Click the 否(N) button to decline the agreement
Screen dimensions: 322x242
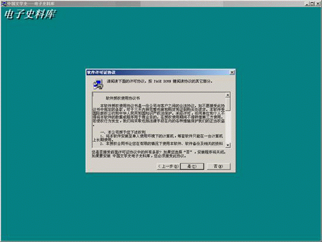[x=218, y=166]
